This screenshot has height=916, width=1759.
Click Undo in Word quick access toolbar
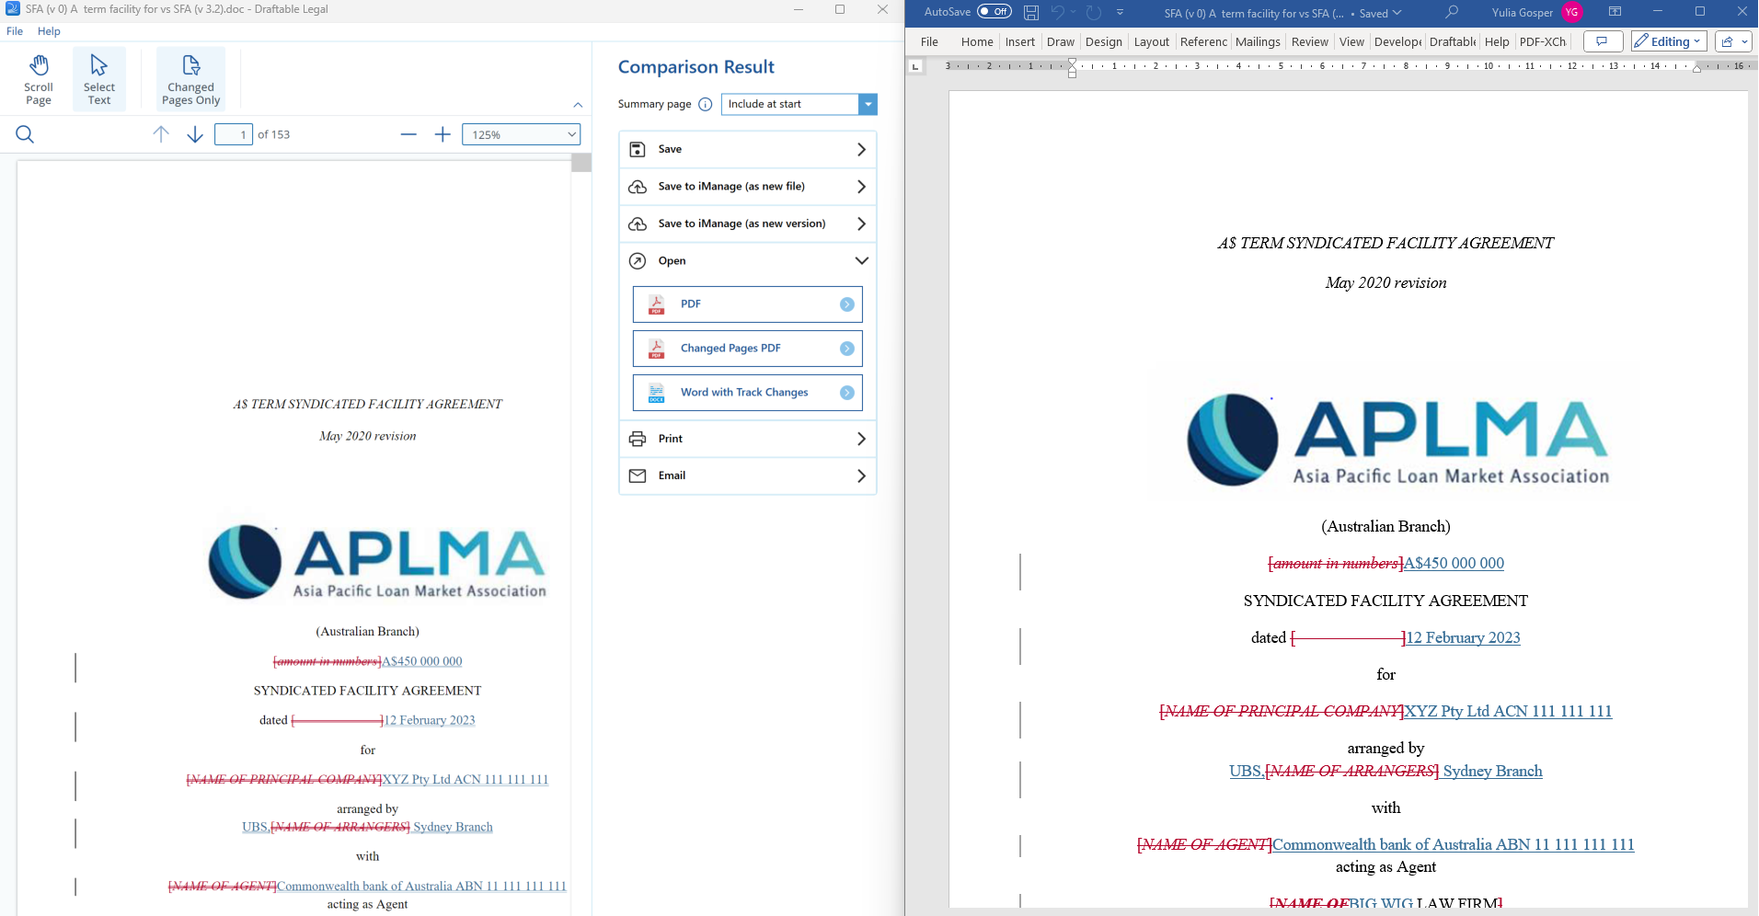click(1058, 12)
